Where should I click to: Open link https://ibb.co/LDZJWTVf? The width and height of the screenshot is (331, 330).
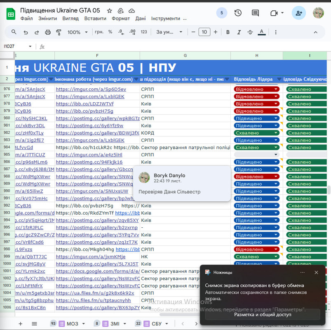pyautogui.click(x=85, y=104)
